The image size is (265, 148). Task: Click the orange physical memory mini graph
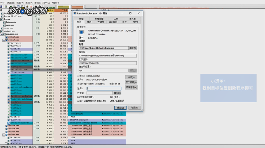pyautogui.click(x=77, y=7)
